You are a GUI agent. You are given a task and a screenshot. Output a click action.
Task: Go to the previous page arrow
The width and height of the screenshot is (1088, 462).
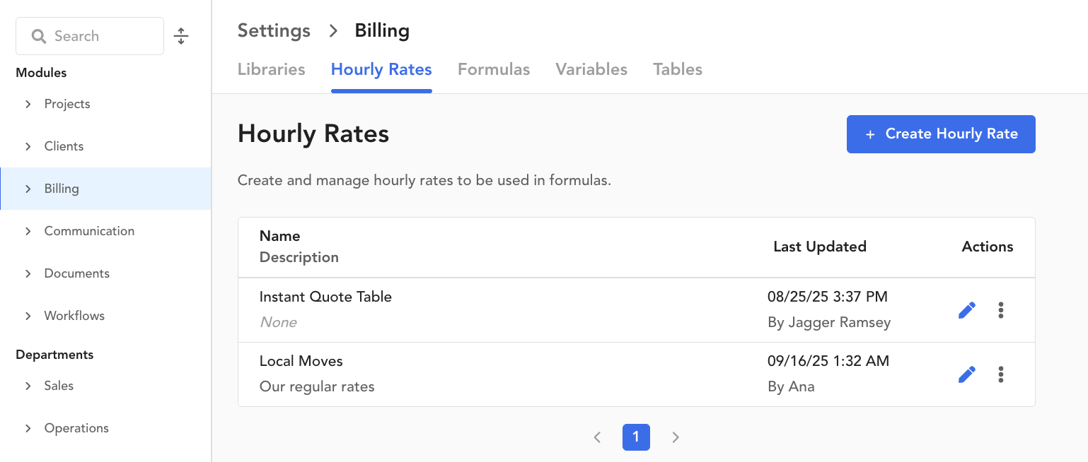point(597,437)
